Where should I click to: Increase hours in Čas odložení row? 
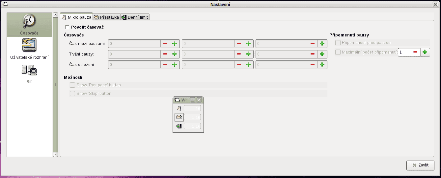pos(175,65)
